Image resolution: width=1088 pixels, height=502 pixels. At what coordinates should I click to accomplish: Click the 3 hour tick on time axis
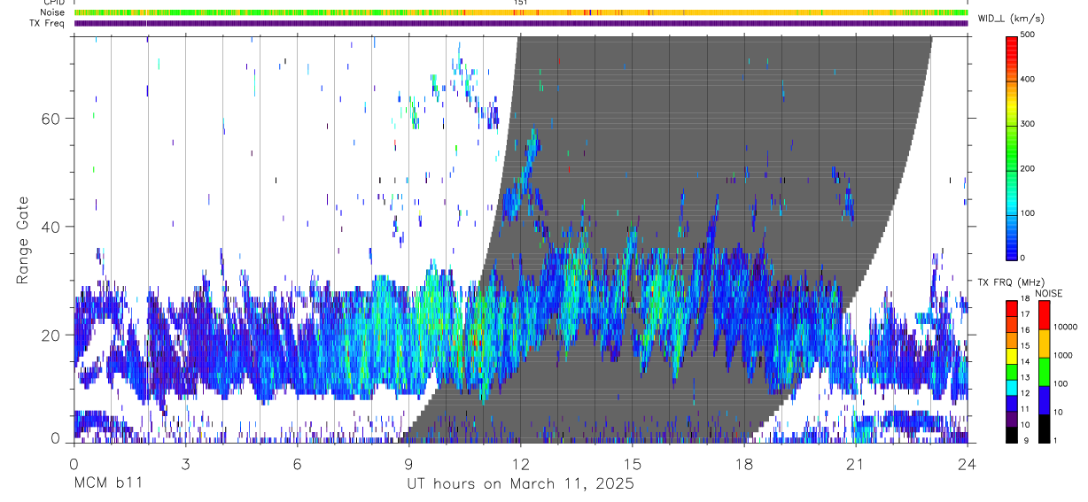185,463
